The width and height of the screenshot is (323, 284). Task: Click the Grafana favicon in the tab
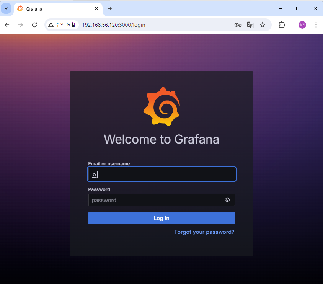[20, 9]
